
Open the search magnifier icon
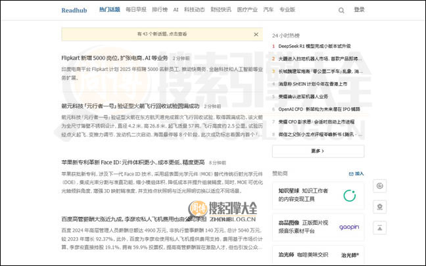pos(341,11)
